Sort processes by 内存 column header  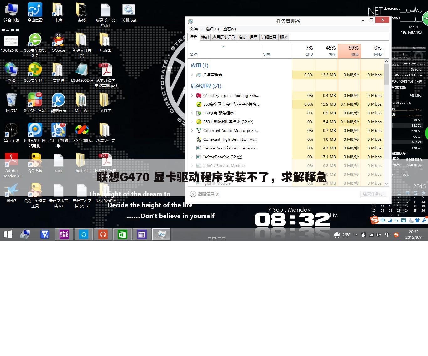(326, 51)
